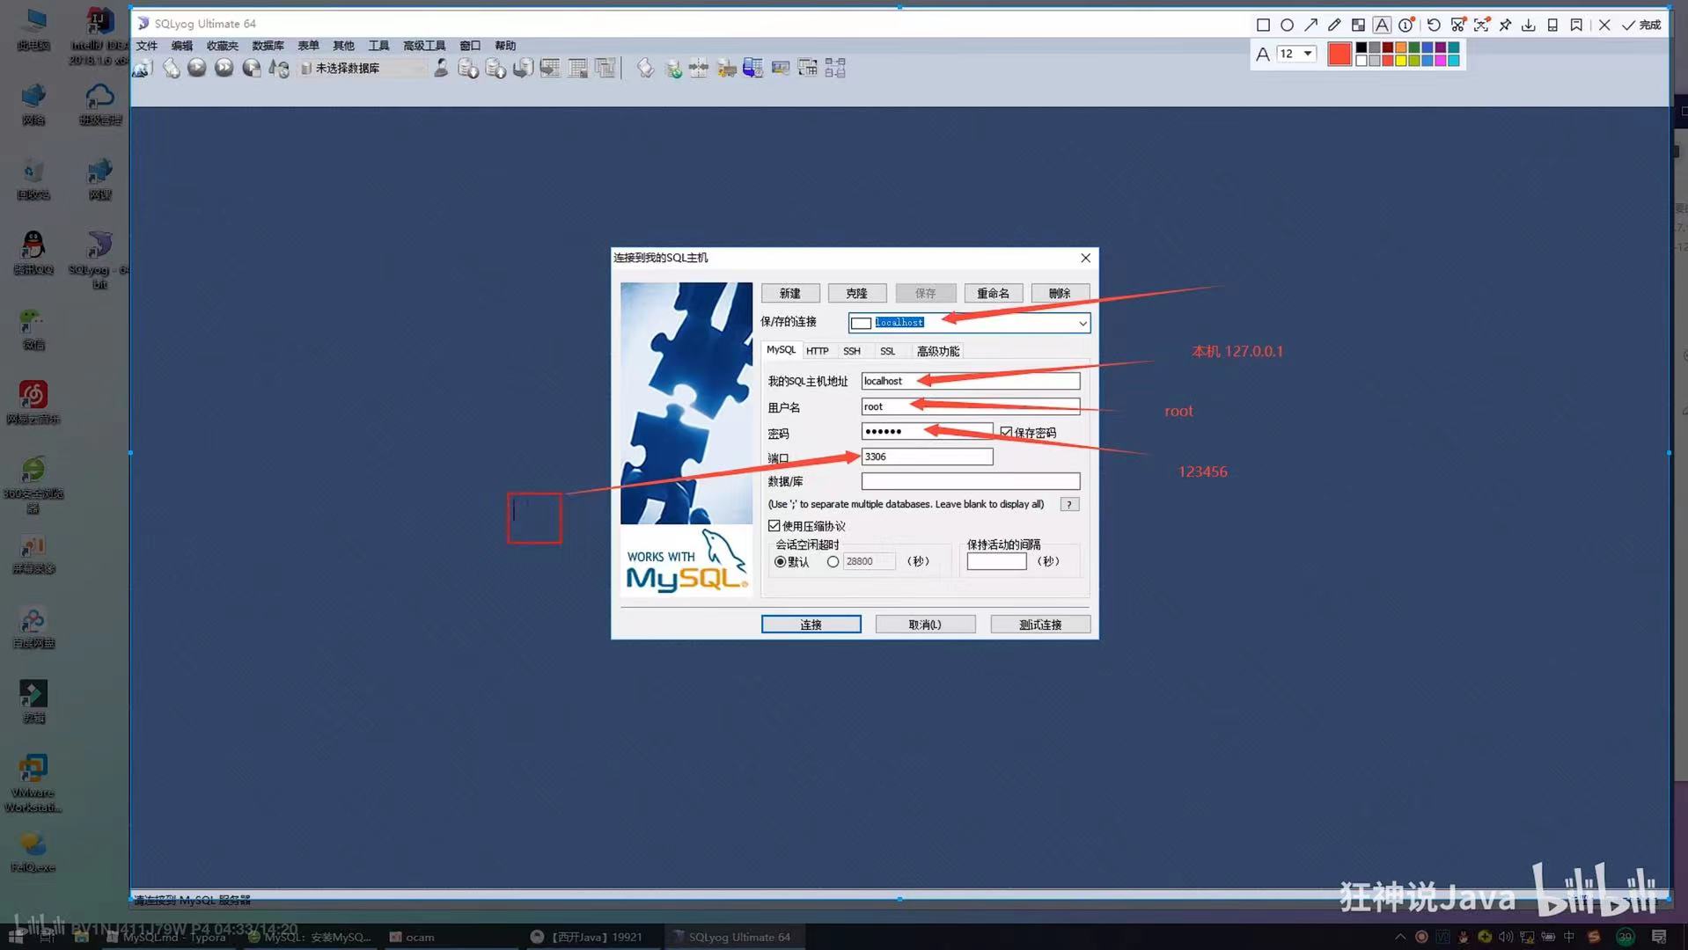This screenshot has height=950, width=1688.
Task: Select the pencil drawing tool
Action: click(x=1334, y=25)
